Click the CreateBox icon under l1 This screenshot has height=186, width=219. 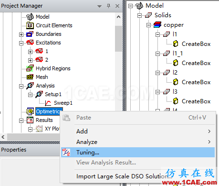pyautogui.click(x=176, y=44)
